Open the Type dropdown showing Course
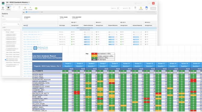The height and width of the screenshot is (112, 202). coord(11,19)
